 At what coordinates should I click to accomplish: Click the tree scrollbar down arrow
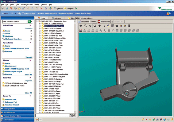tap(75, 112)
